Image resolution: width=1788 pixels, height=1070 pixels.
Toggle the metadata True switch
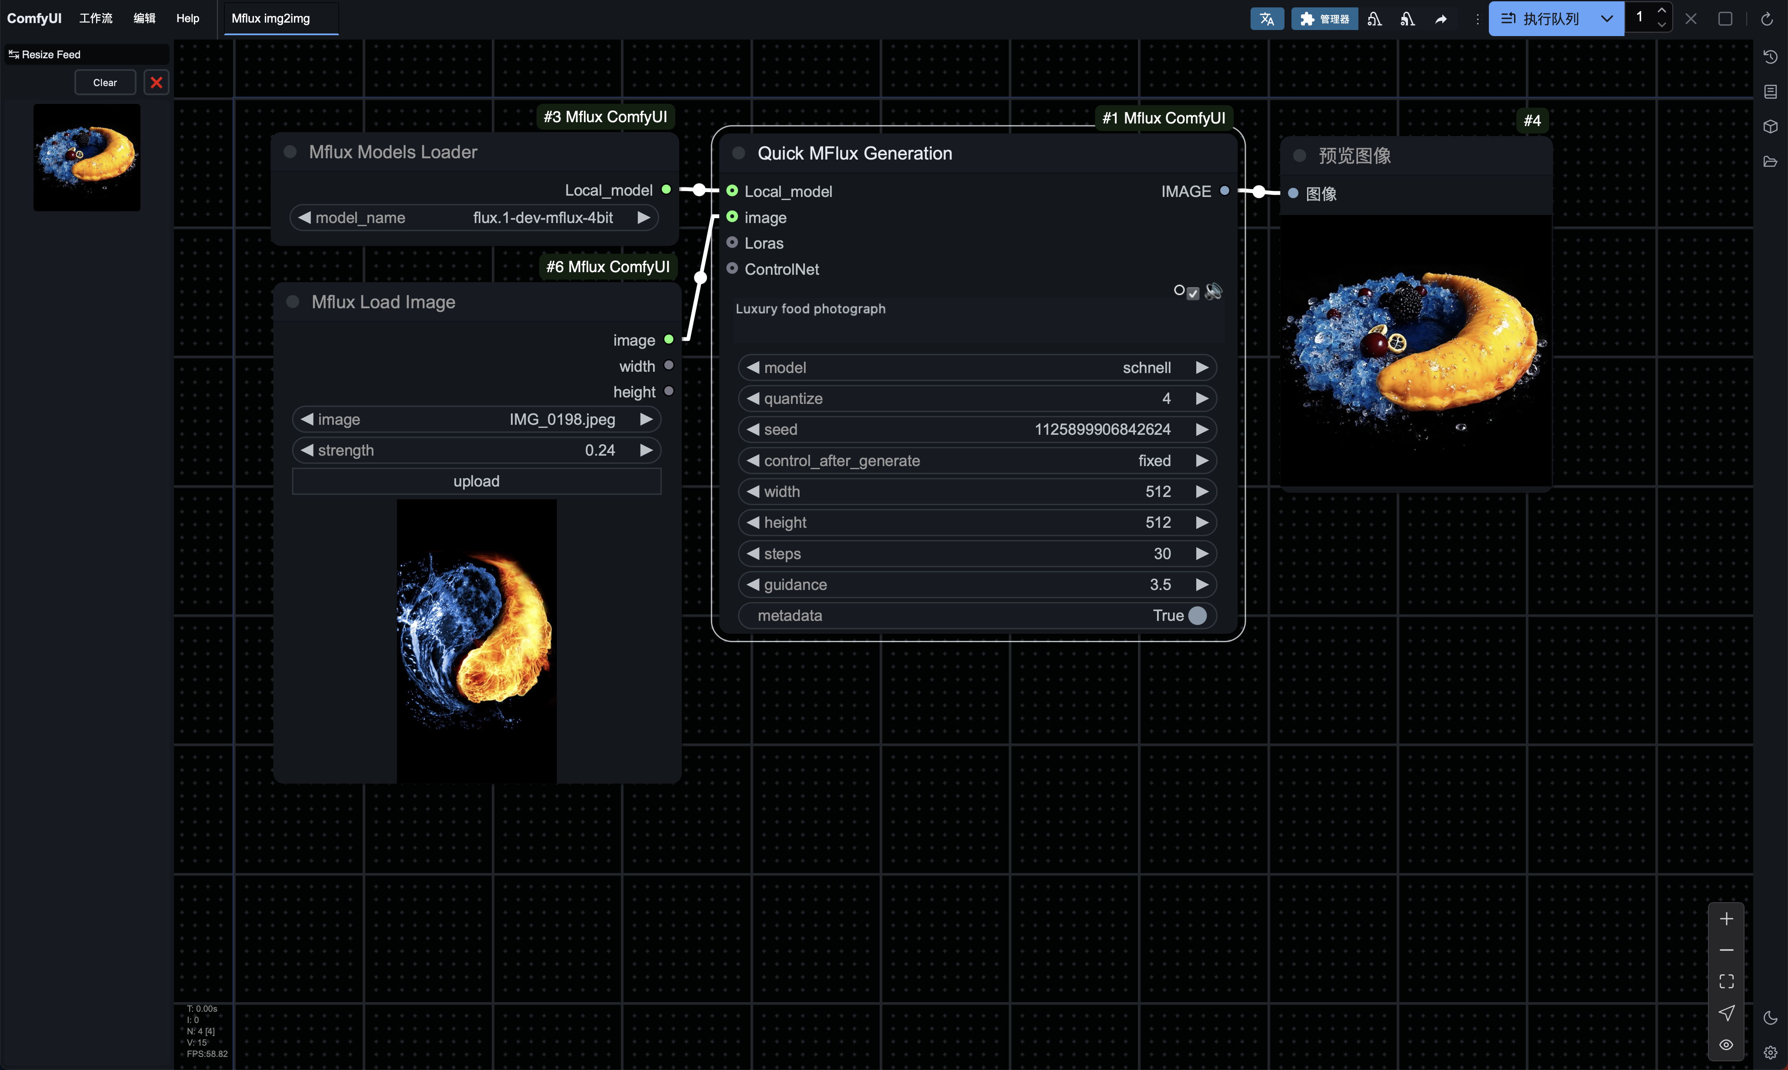click(1197, 615)
